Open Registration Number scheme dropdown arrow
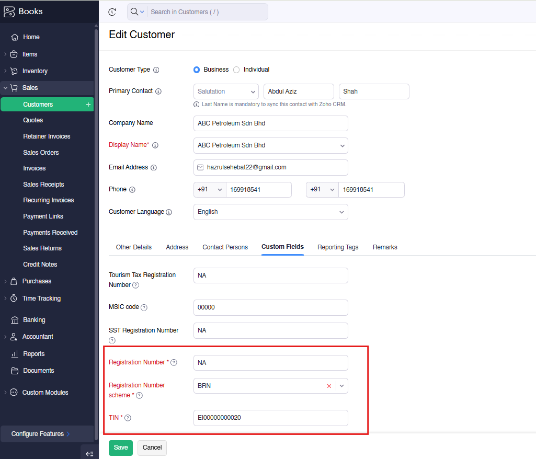Viewport: 536px width, 459px height. (x=342, y=386)
